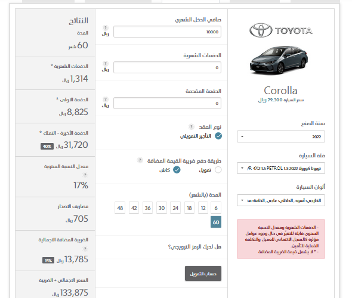Screen dimensions: 352x298
Task: Click the Toyota logo
Action: 281,30
